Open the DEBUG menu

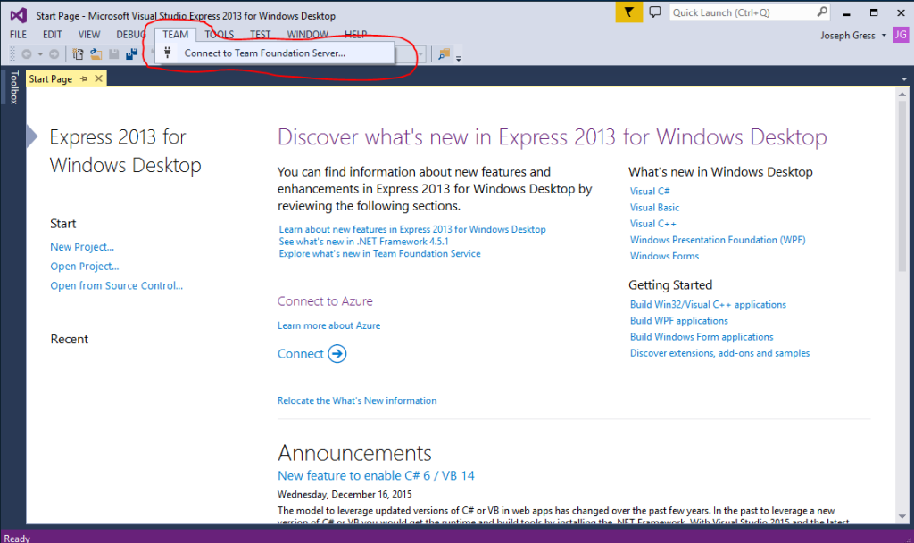point(130,34)
